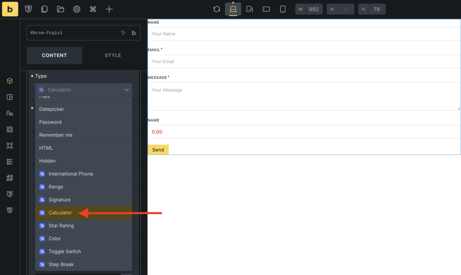
Task: Choose HTML from the type list
Action: (83, 148)
